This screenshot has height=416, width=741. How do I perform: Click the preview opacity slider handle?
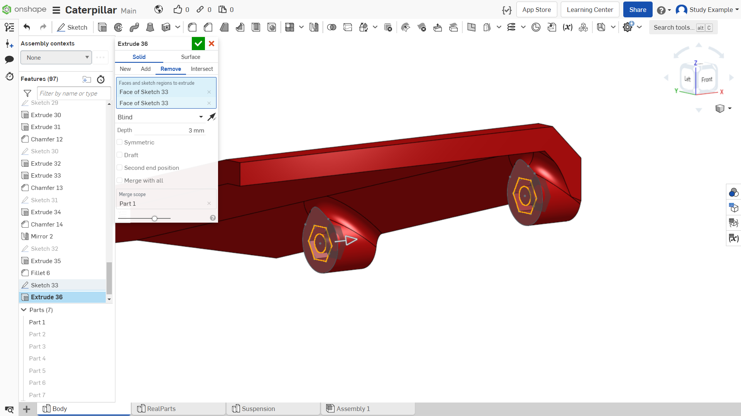[x=154, y=218]
